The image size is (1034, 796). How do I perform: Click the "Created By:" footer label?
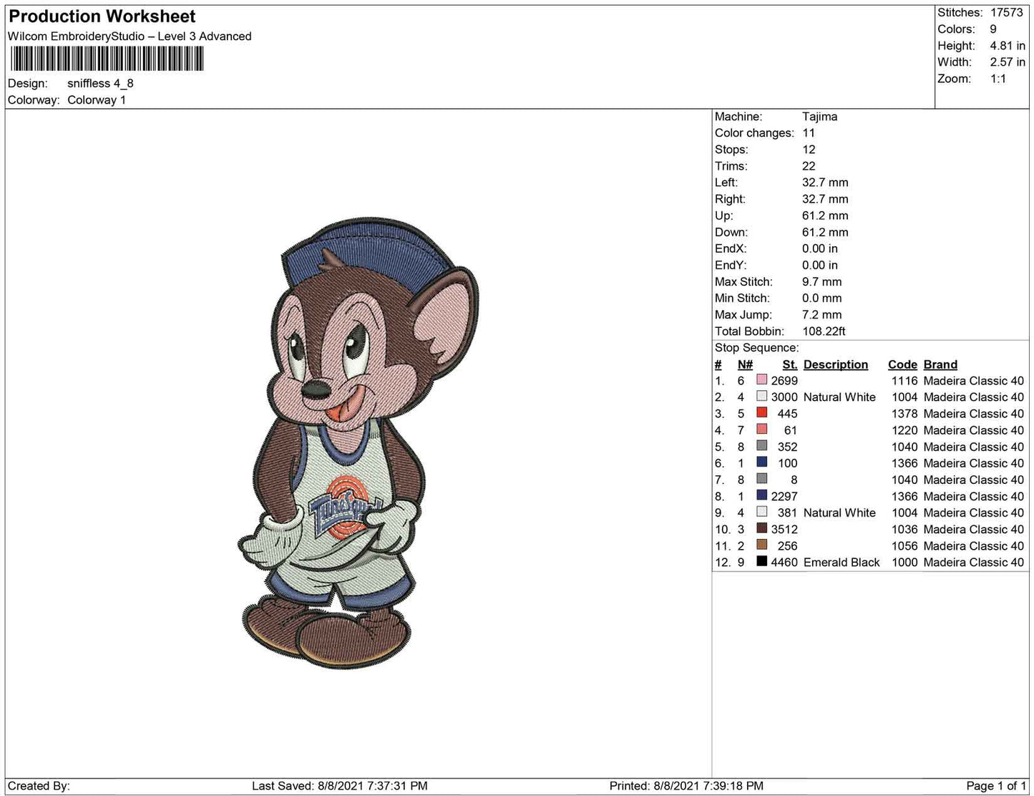point(39,786)
